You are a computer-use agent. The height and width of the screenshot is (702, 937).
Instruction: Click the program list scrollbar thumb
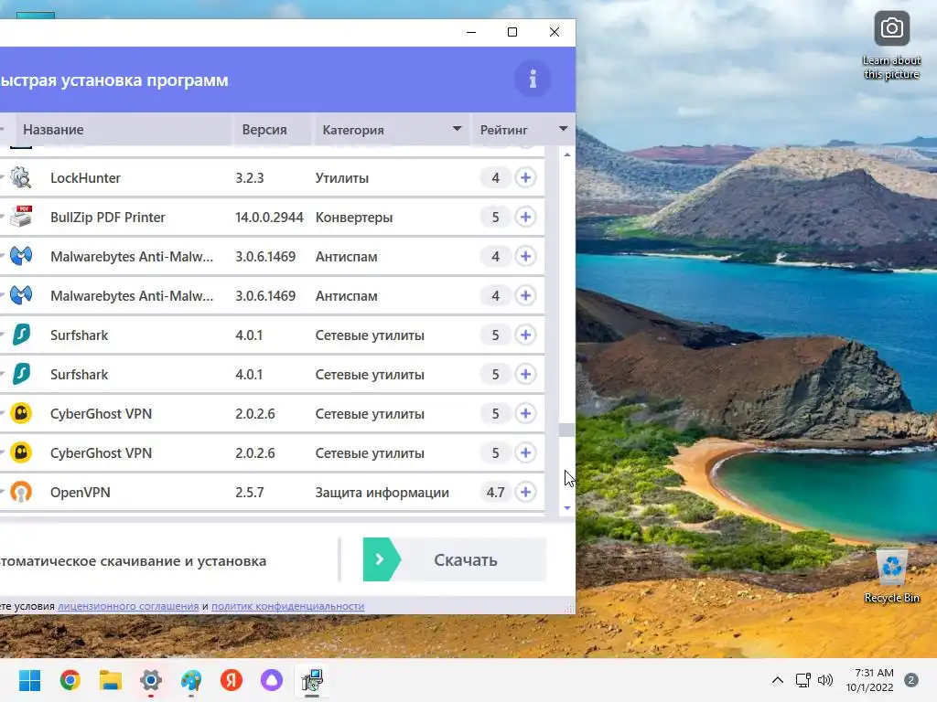click(566, 430)
